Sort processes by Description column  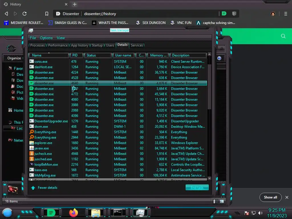tap(188, 55)
